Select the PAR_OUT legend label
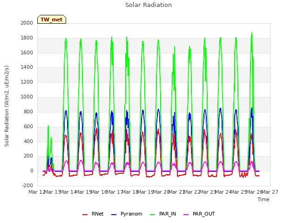298x223 pixels. (204, 214)
